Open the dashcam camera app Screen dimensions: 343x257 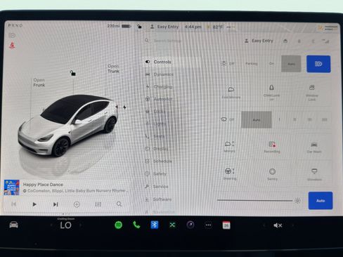pos(190,225)
